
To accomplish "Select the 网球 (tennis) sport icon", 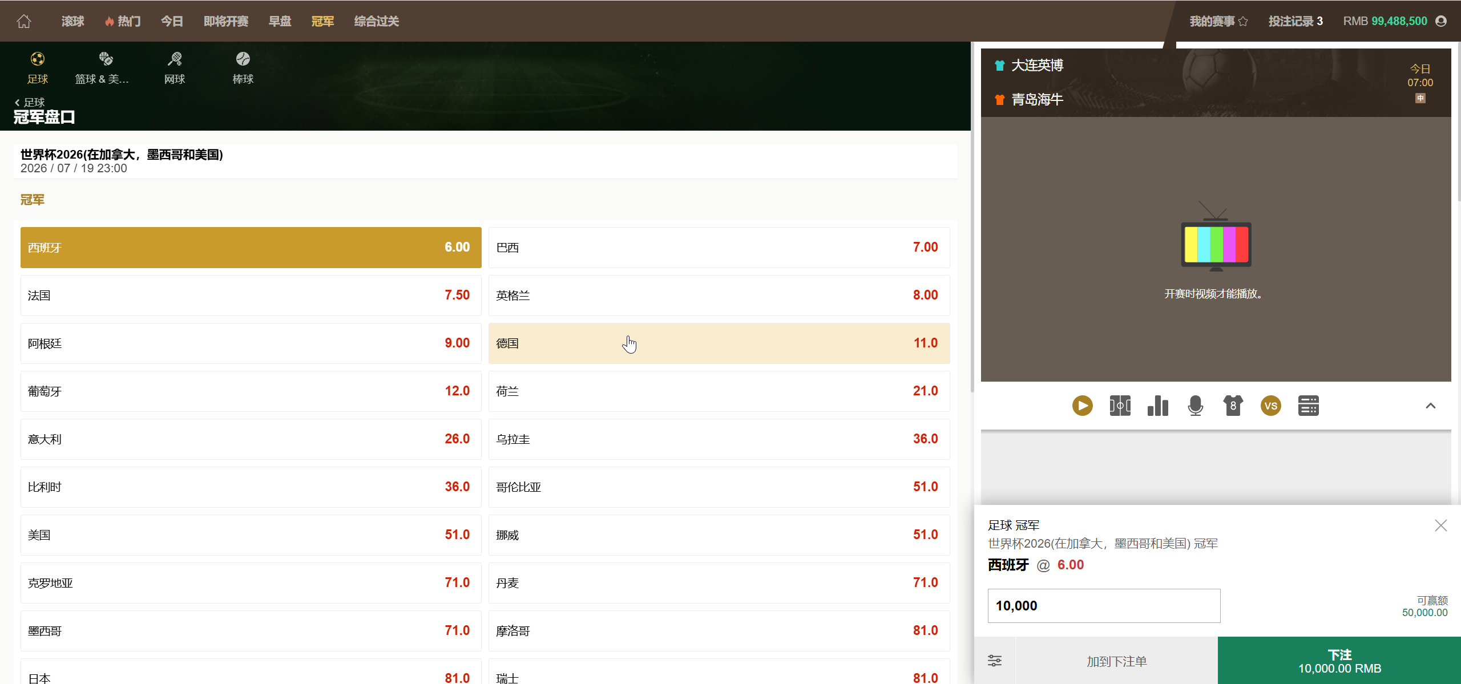I will point(175,66).
